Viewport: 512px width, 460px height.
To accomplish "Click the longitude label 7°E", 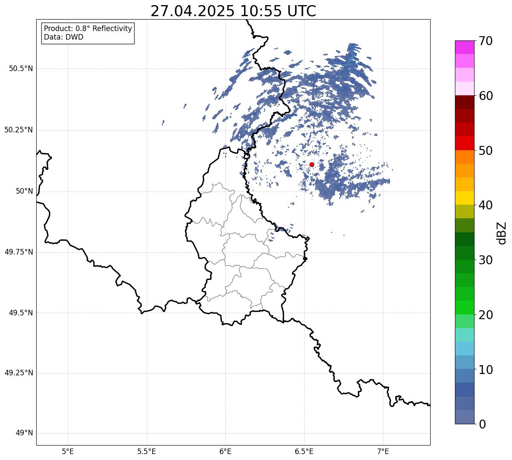I will pos(383,451).
